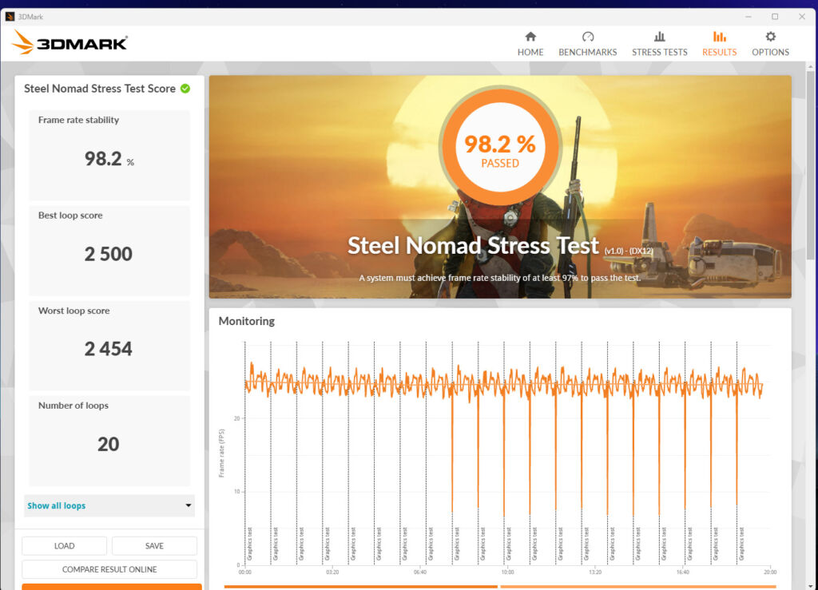Click the Worst loop score value 2 454

pyautogui.click(x=109, y=349)
